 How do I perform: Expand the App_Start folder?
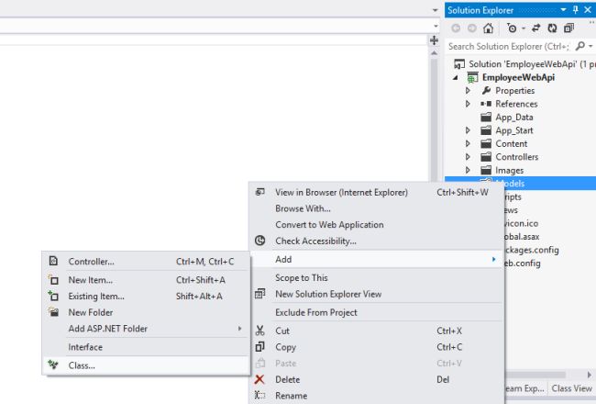pyautogui.click(x=468, y=130)
